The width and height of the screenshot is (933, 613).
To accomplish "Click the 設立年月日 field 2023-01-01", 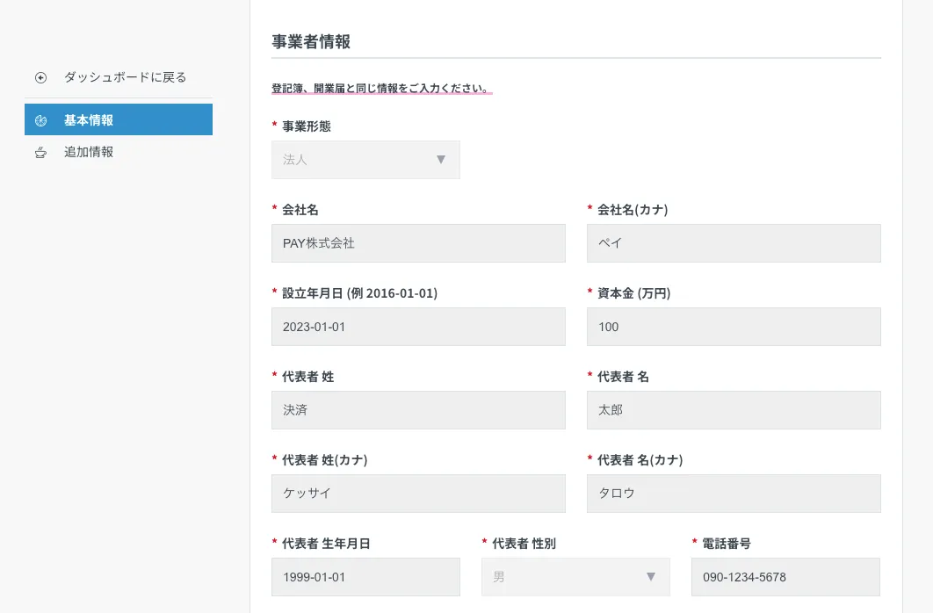I will point(418,327).
